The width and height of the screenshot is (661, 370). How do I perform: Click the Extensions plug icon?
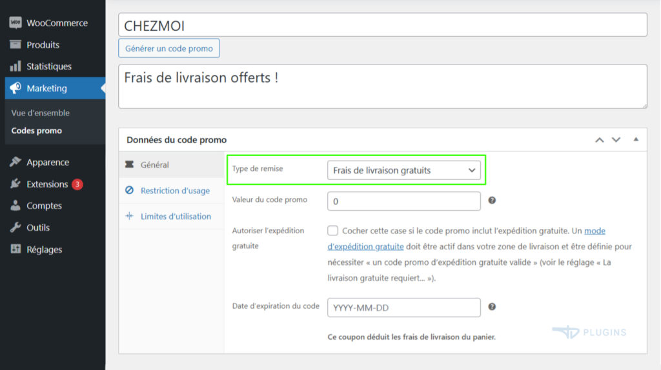tap(15, 184)
